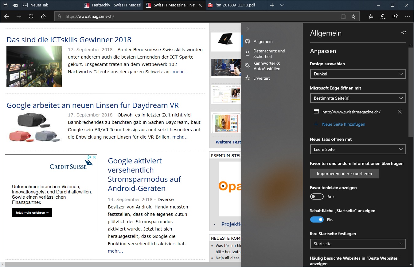
Task: Click settings scrollbar down arrow
Action: tap(411, 264)
